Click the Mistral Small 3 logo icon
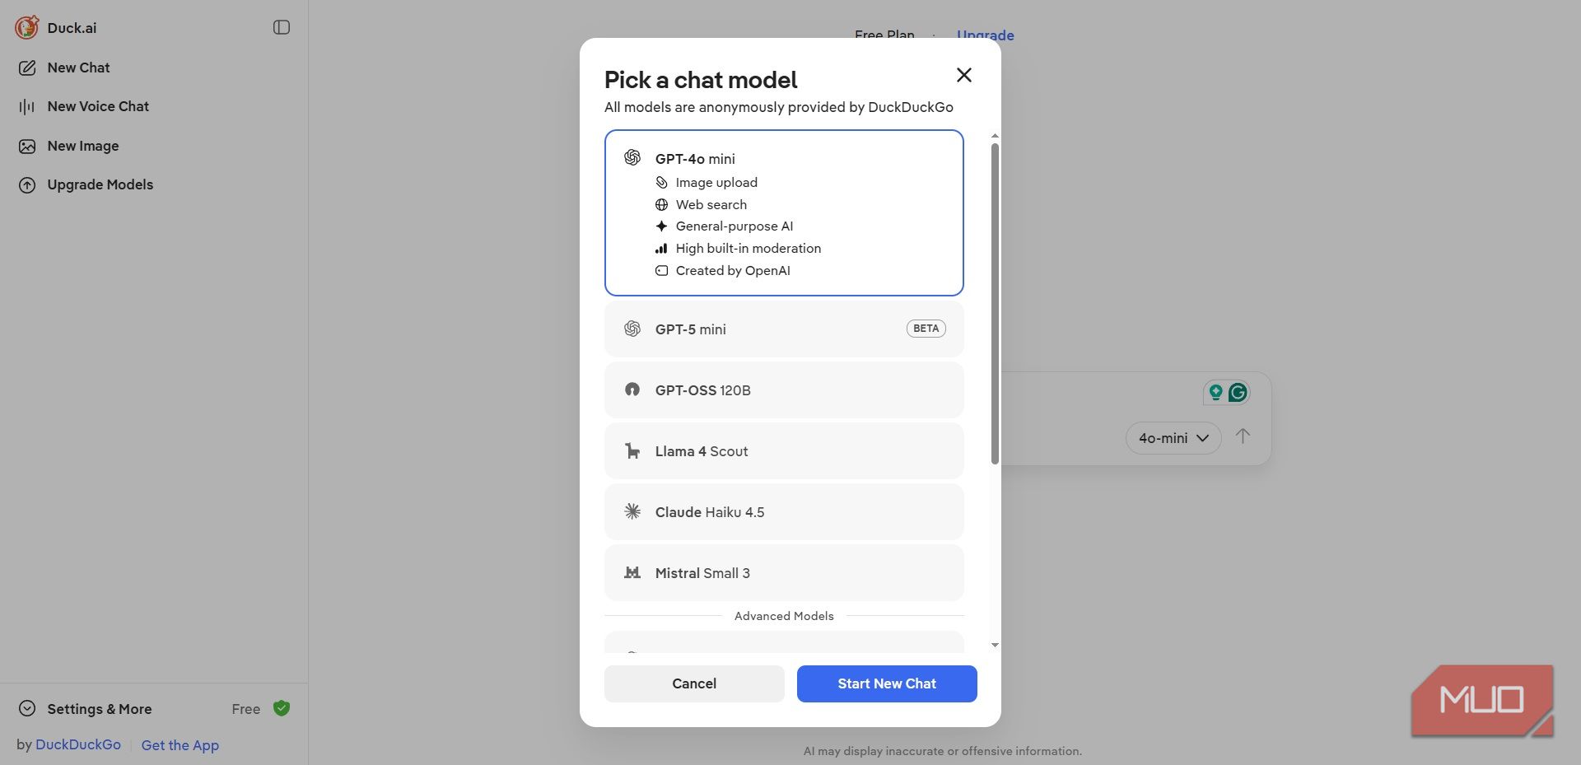Viewport: 1581px width, 765px height. click(x=632, y=572)
